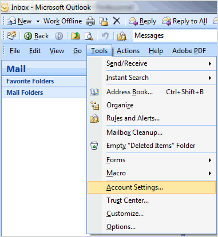
Task: Expand the Favorite Folders section
Action: [44, 81]
